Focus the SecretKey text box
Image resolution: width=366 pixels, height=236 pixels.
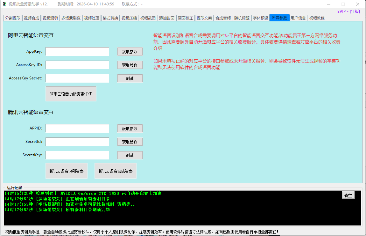coord(77,155)
